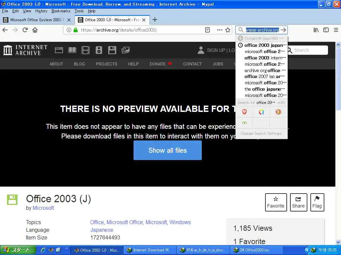Go to the BLOG page

click(x=79, y=64)
